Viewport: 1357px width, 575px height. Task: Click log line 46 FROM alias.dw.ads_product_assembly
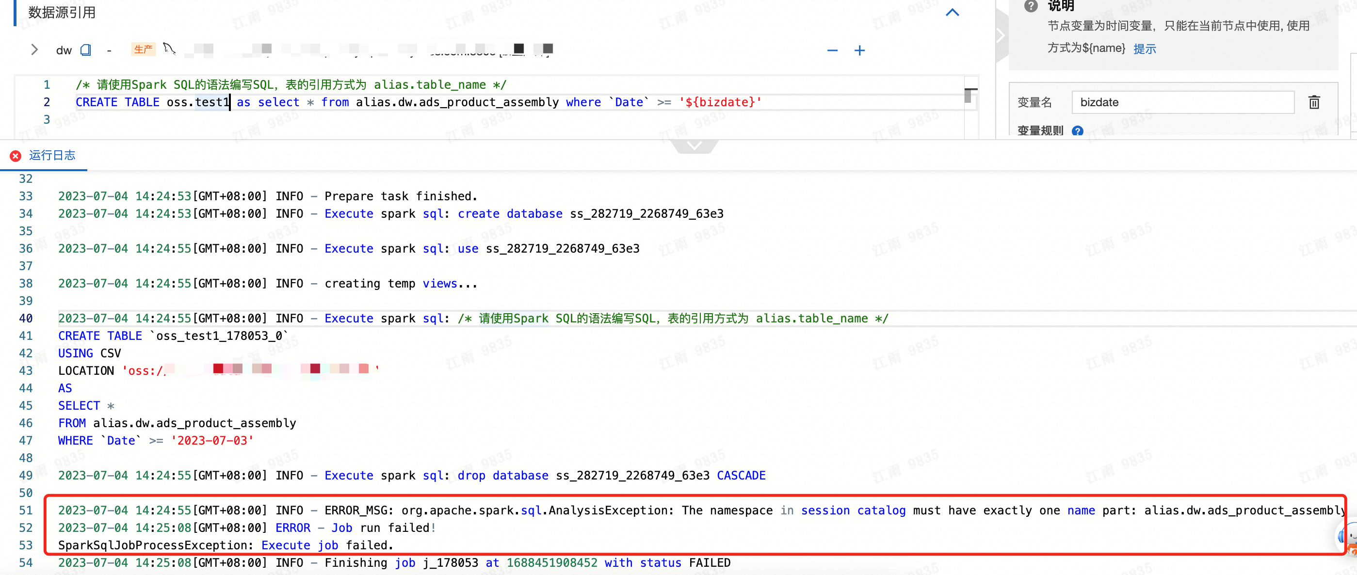(x=177, y=423)
